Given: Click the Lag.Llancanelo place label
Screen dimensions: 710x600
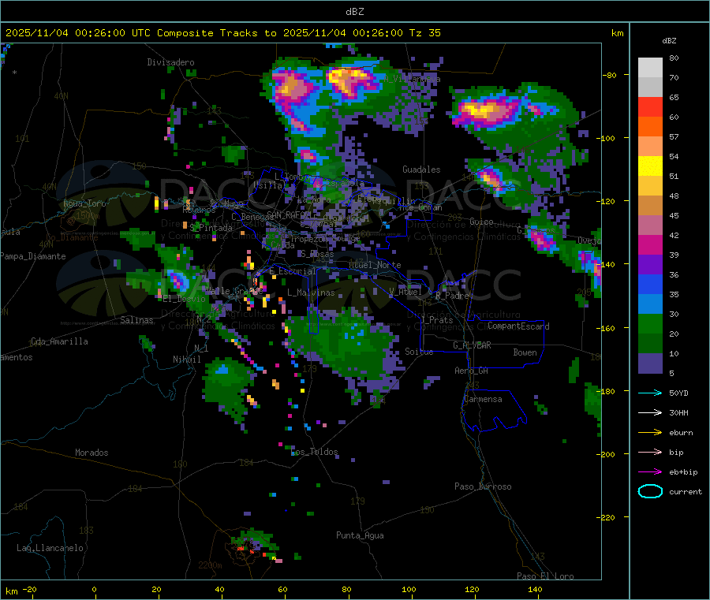Looking at the screenshot, I should point(50,548).
